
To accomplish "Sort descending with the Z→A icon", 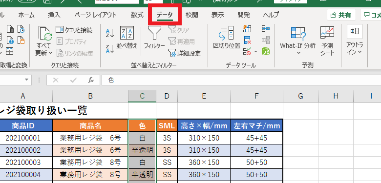I will pyautogui.click(x=110, y=48).
